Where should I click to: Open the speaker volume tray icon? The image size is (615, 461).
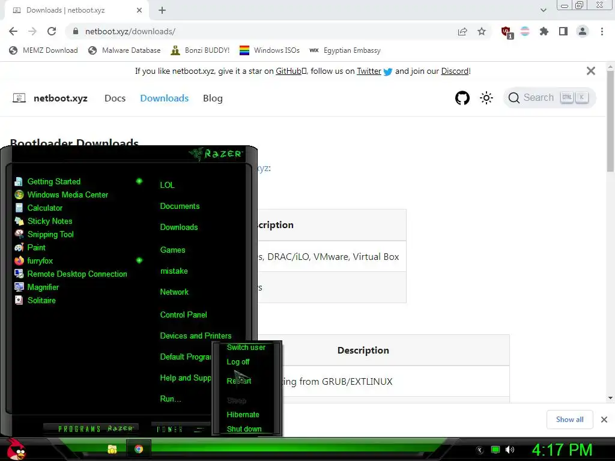(x=510, y=450)
